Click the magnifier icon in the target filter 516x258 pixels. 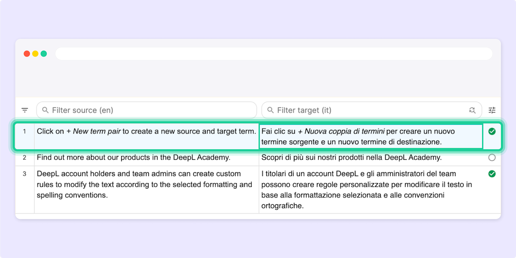(270, 110)
